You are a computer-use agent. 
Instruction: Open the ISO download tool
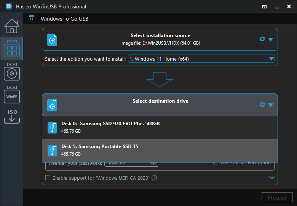pyautogui.click(x=11, y=116)
